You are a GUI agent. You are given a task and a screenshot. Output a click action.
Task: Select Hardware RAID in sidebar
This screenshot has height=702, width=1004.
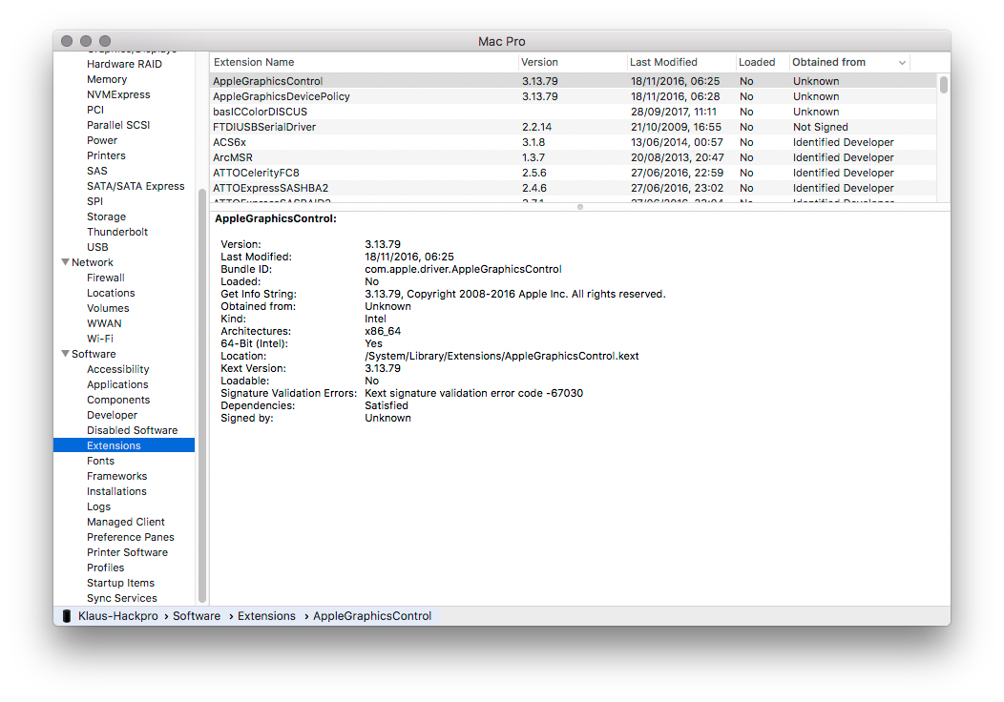pyautogui.click(x=124, y=64)
